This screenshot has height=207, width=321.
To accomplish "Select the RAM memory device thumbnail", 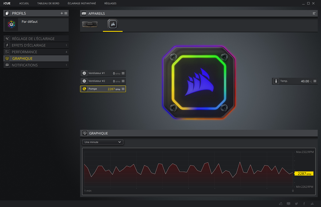I will [x=90, y=24].
